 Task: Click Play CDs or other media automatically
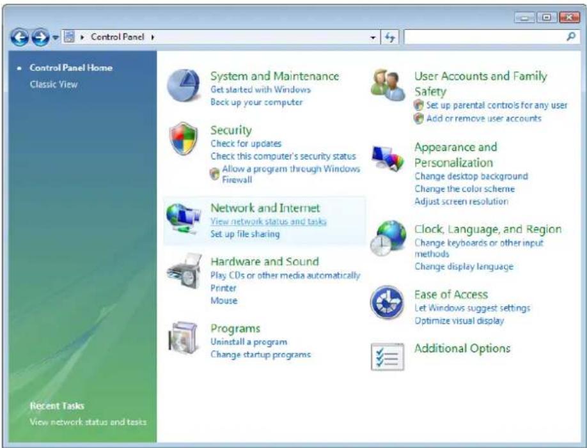[x=285, y=275]
